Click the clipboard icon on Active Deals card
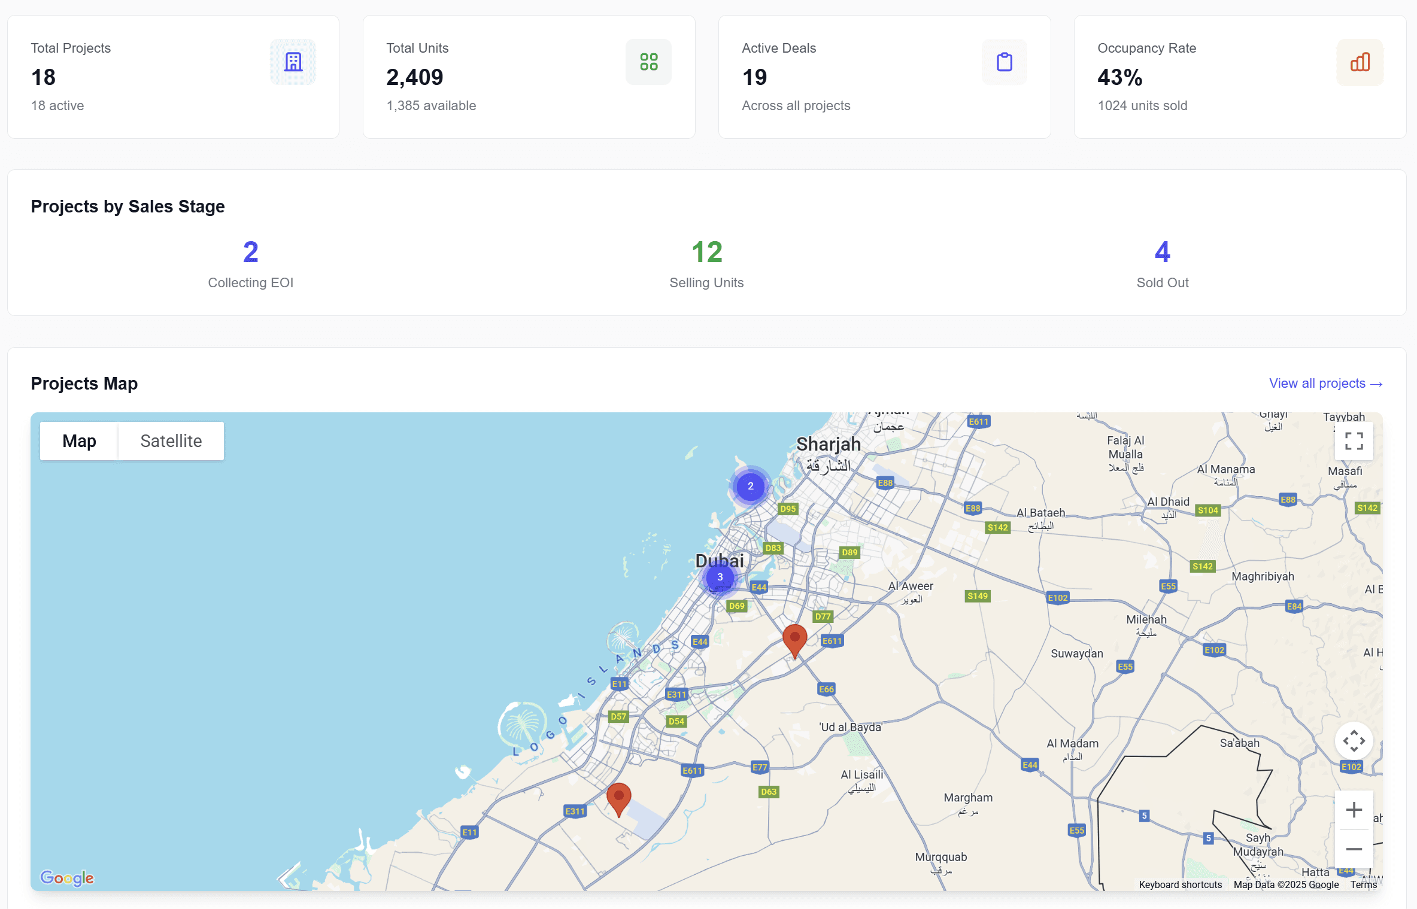 (x=1004, y=62)
